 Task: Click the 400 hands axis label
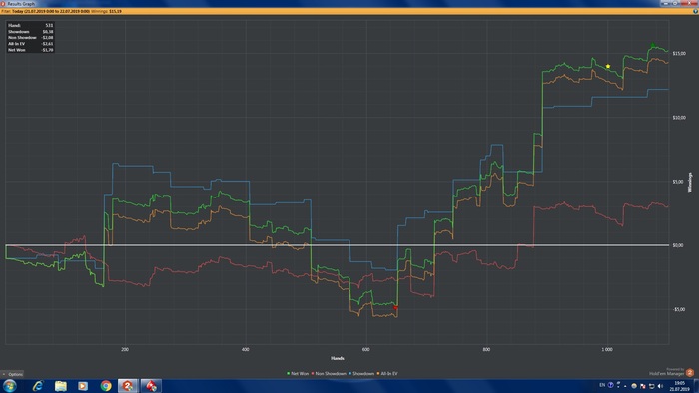(246, 350)
